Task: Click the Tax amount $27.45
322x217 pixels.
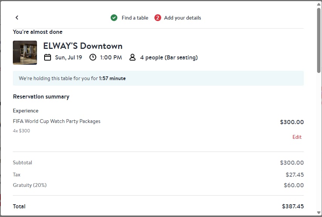Action: (295, 175)
